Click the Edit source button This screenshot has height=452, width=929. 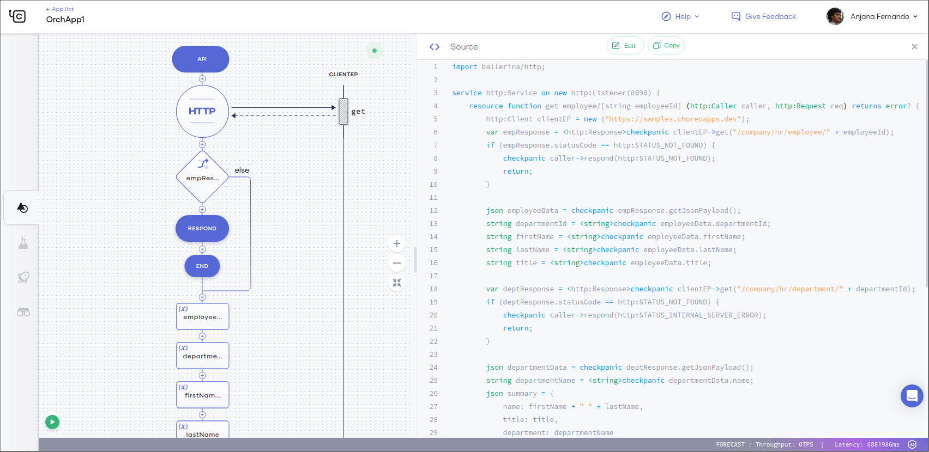625,46
